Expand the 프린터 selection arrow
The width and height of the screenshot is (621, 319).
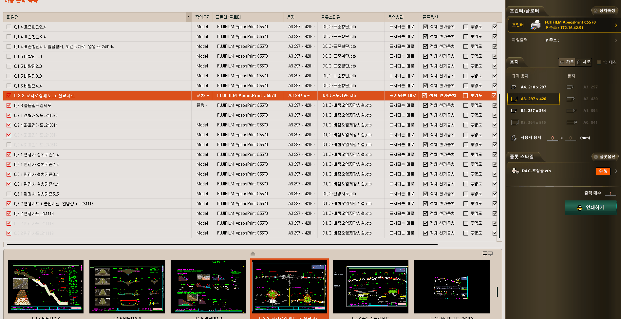pyautogui.click(x=616, y=25)
